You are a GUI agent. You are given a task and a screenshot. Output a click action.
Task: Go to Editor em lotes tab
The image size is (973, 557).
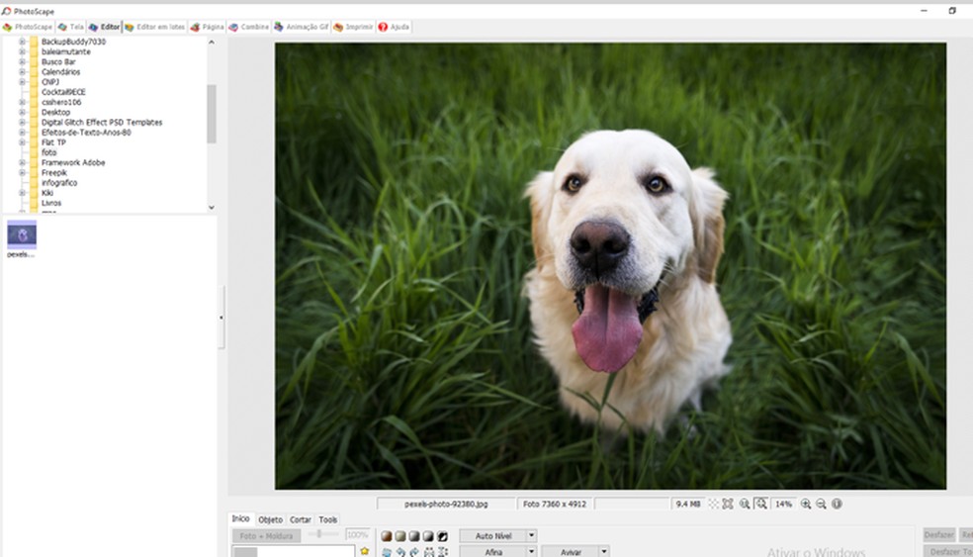(x=154, y=27)
